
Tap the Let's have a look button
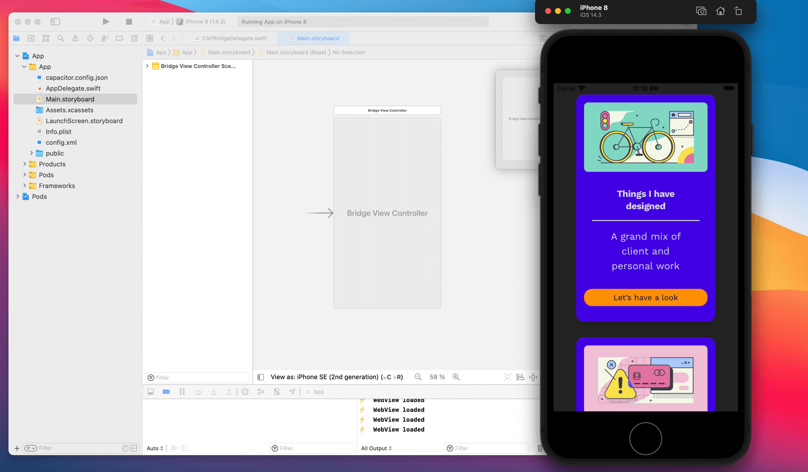(646, 297)
